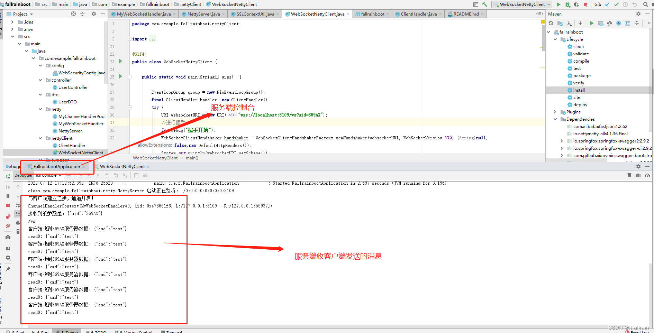Commit changes with Git checkmark icon
Screen dimensions: 654x333
click(x=616, y=4)
